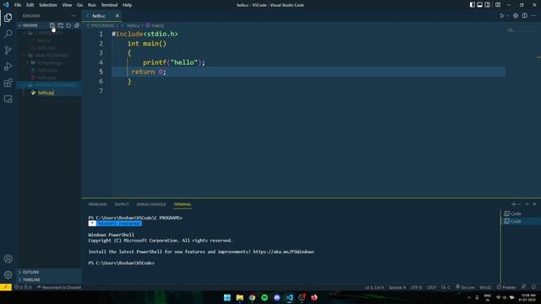
Task: Select the first Code terminal instance
Action: (x=521, y=214)
